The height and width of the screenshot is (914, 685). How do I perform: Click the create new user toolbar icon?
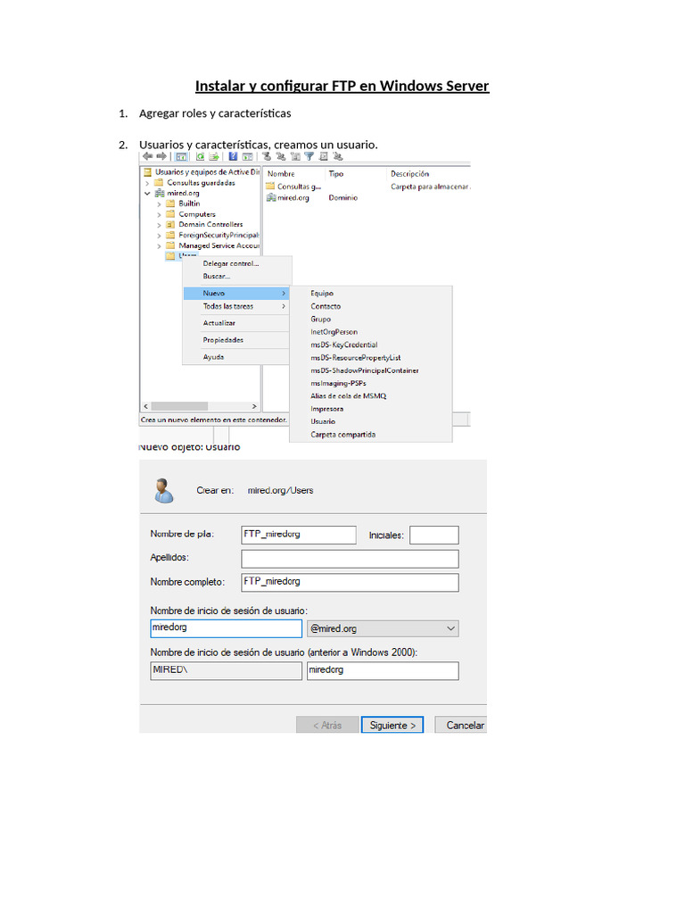click(267, 156)
